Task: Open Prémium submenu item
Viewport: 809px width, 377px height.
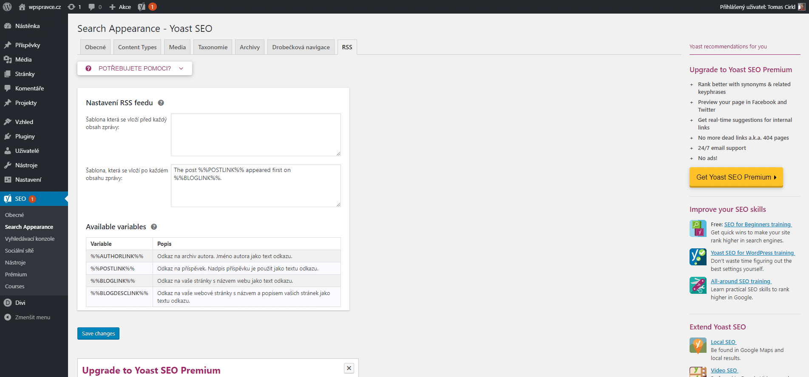Action: tap(16, 275)
